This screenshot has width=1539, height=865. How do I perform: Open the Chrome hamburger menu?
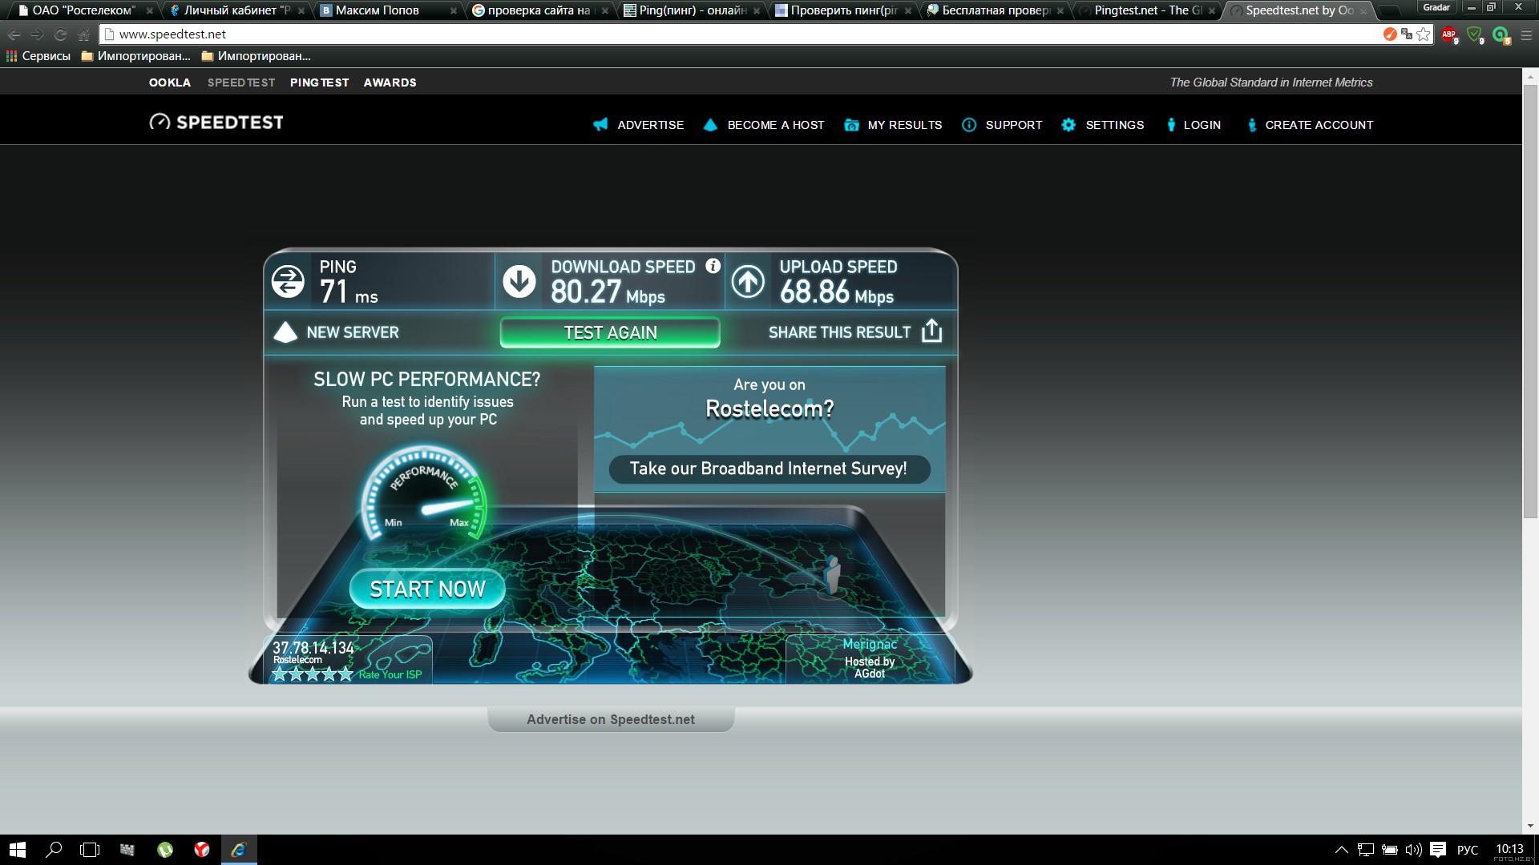click(1526, 34)
